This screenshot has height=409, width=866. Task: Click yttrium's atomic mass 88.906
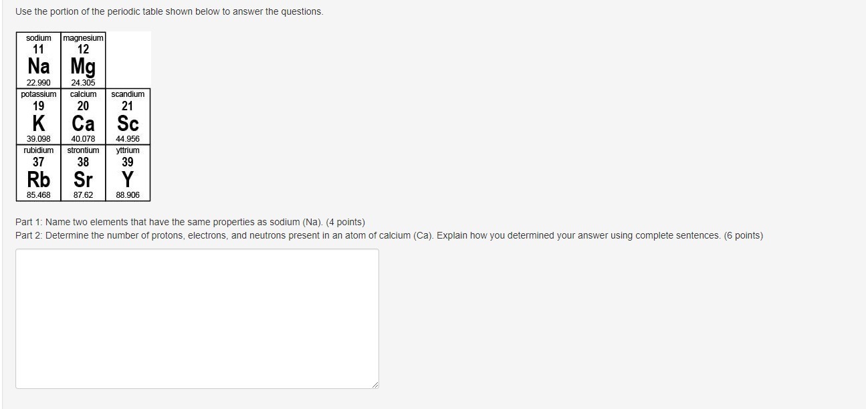point(128,195)
